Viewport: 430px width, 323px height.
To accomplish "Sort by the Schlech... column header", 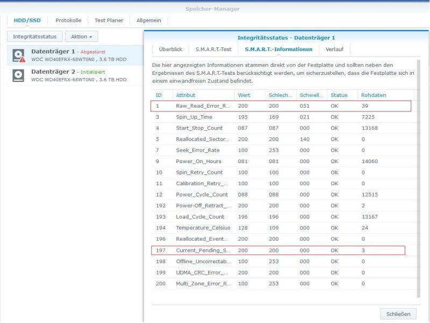I will click(x=281, y=95).
